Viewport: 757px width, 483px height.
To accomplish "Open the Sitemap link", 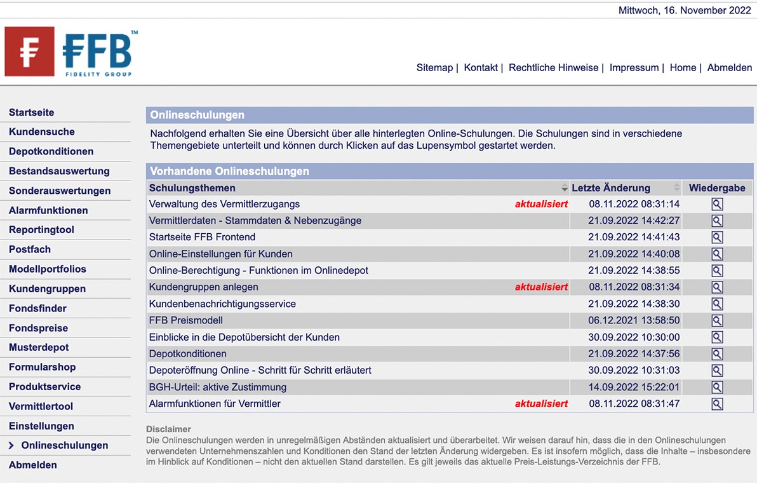I will click(x=434, y=67).
